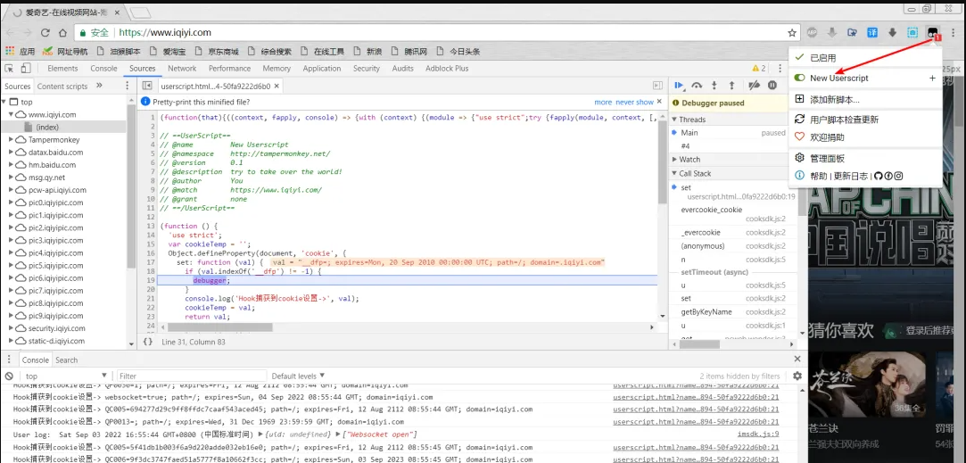The height and width of the screenshot is (463, 966).
Task: Click the 'never show' link
Action: pyautogui.click(x=634, y=103)
